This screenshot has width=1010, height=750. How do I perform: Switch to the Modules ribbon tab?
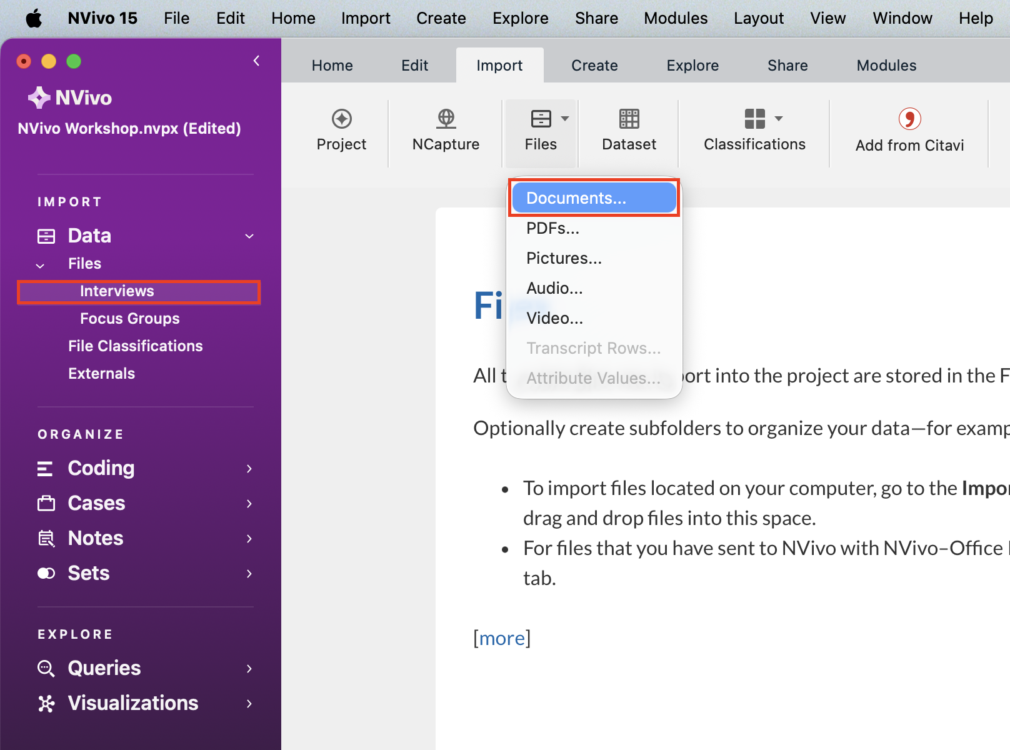[886, 66]
